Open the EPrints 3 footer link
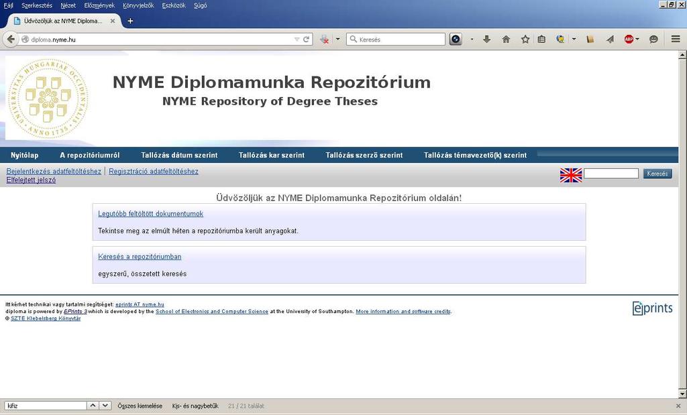This screenshot has height=415, width=687. point(75,311)
